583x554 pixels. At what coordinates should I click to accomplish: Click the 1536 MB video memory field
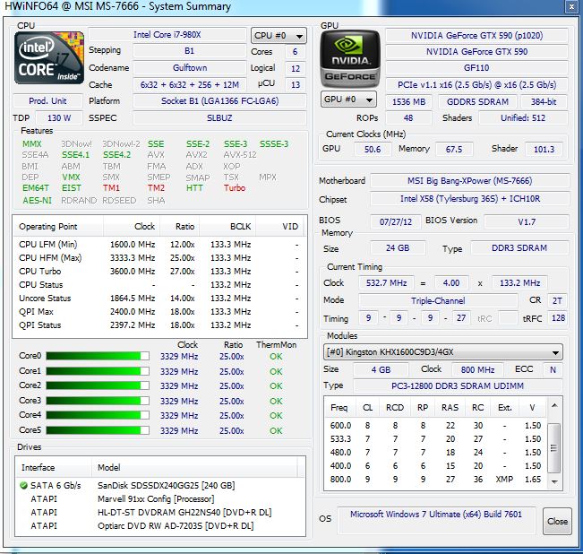[x=408, y=101]
